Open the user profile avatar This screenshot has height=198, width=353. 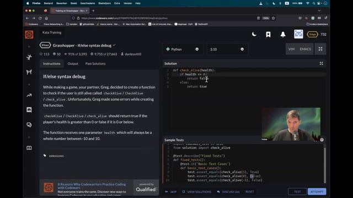point(298,34)
